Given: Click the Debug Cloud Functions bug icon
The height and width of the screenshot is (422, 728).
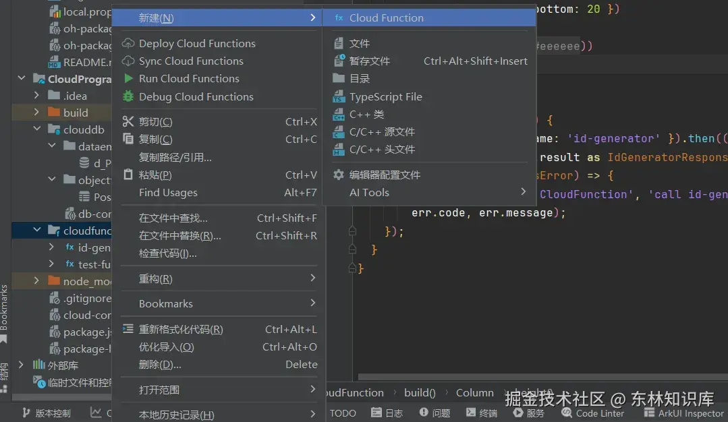Looking at the screenshot, I should click(128, 96).
